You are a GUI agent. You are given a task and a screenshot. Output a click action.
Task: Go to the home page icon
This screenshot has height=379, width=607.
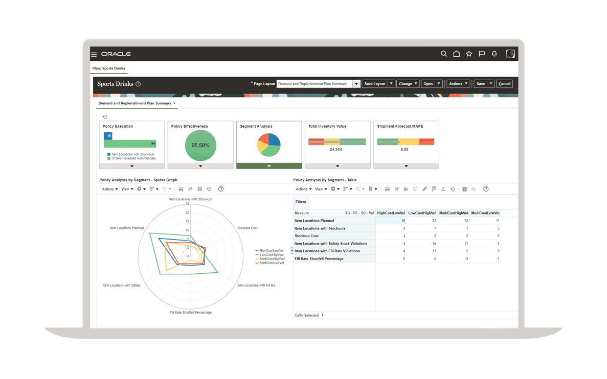[x=456, y=54]
